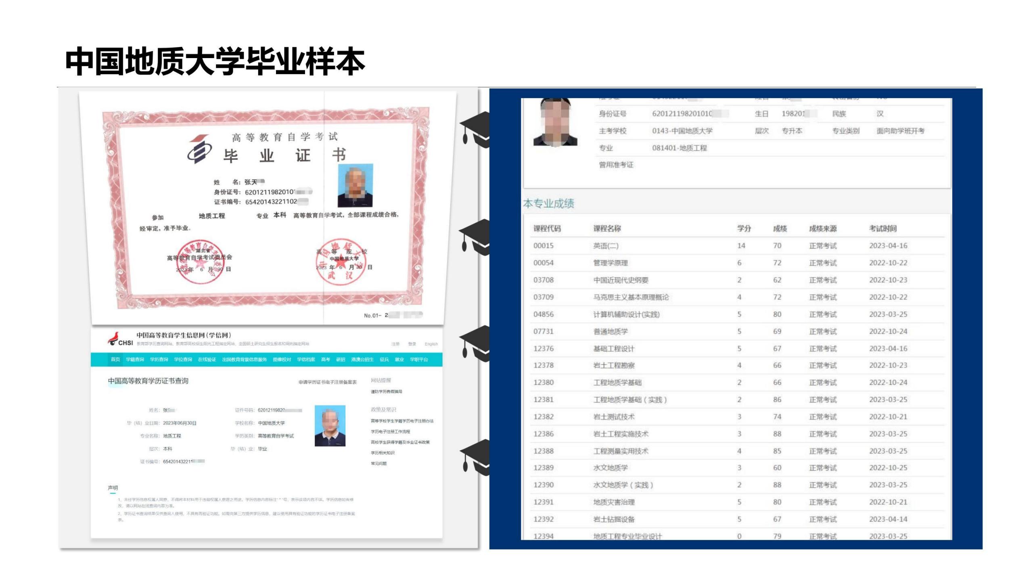Open the 学历电子注册工作流程 sidebar link
Screen dimensions: 1033x581
[x=390, y=432]
